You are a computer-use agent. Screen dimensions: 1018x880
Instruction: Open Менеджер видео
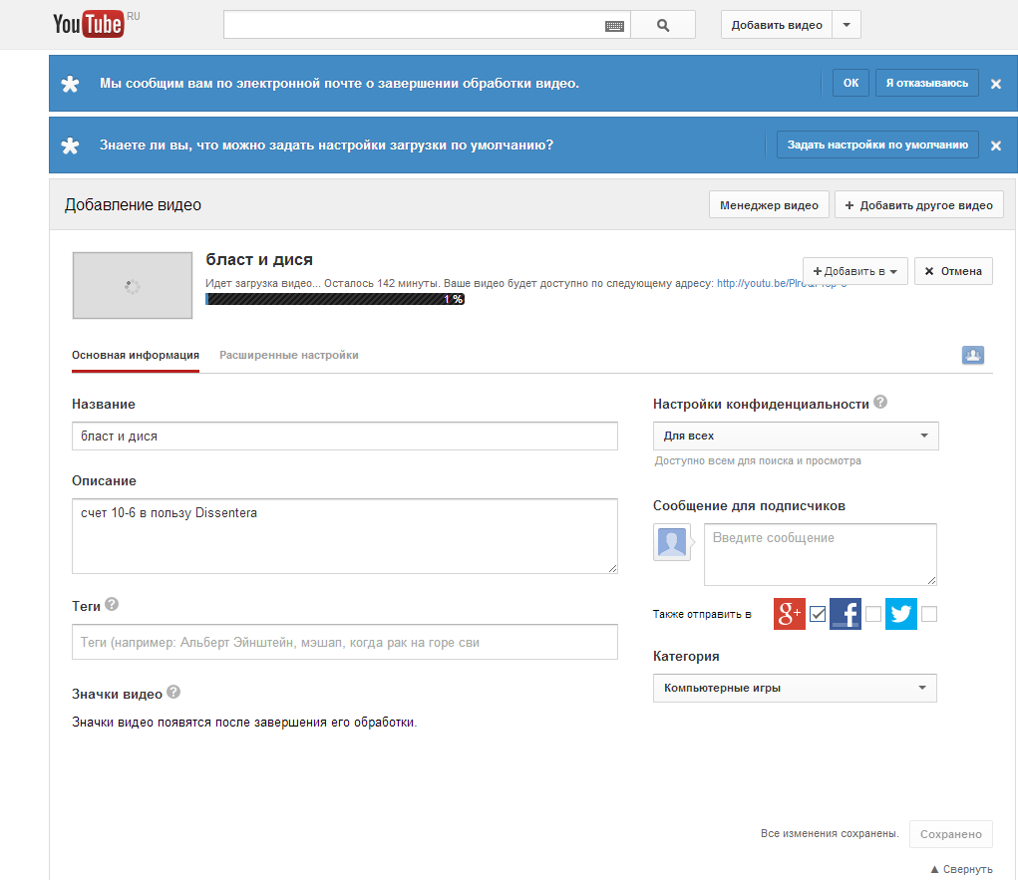[769, 205]
